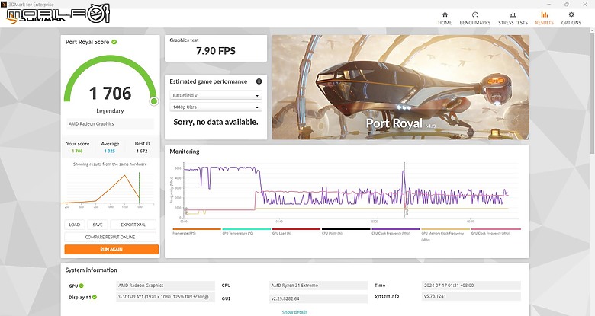Screen dimensions: 595x316
Task: Click the Best score 1 672
Action: coord(142,151)
